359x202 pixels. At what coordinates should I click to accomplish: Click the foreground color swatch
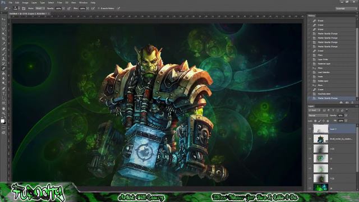[2, 121]
